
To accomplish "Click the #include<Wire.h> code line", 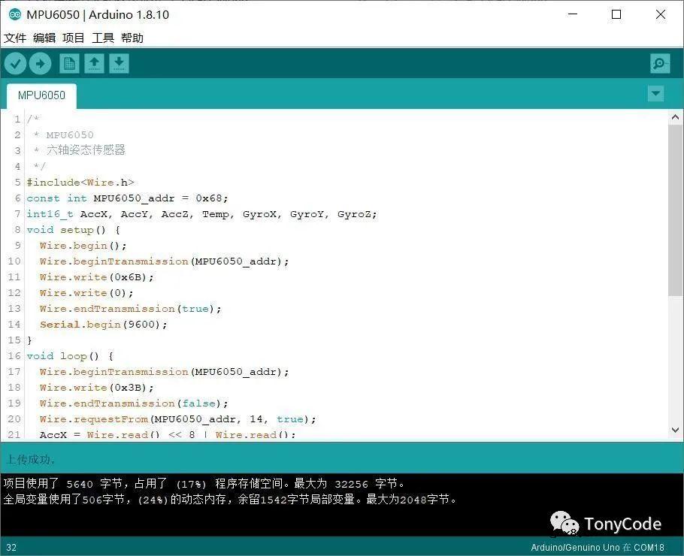I will [80, 183].
